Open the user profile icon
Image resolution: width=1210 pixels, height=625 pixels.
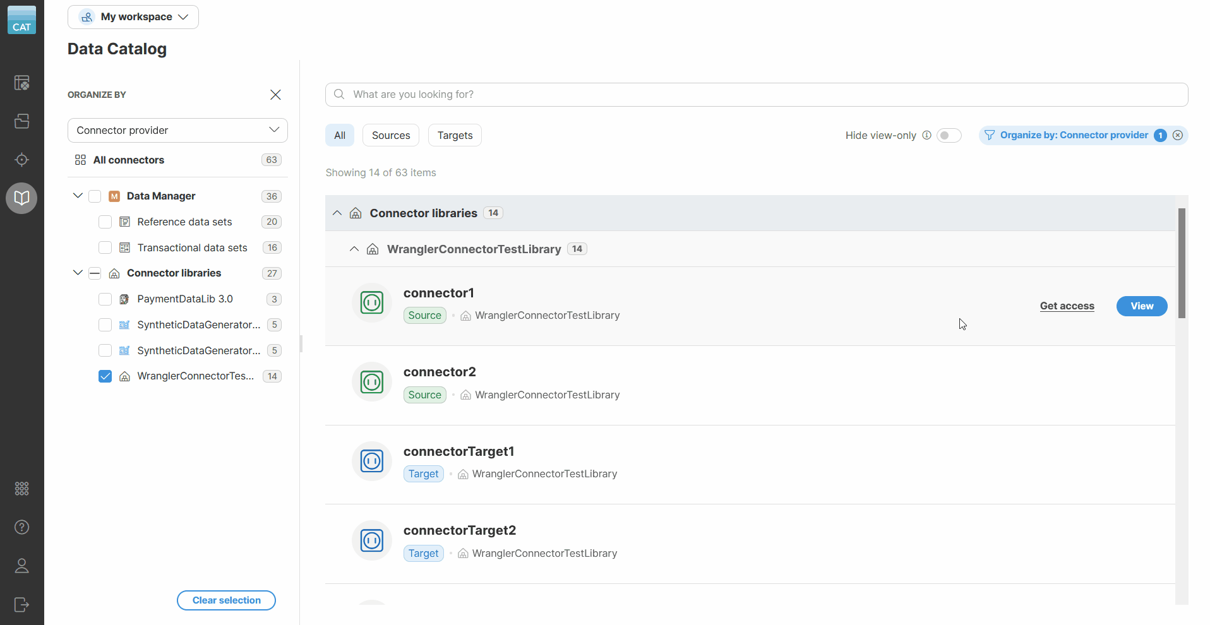tap(21, 566)
